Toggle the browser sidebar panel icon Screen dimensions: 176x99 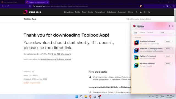point(167,6)
